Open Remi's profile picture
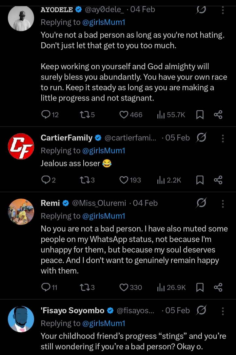 tap(21, 211)
